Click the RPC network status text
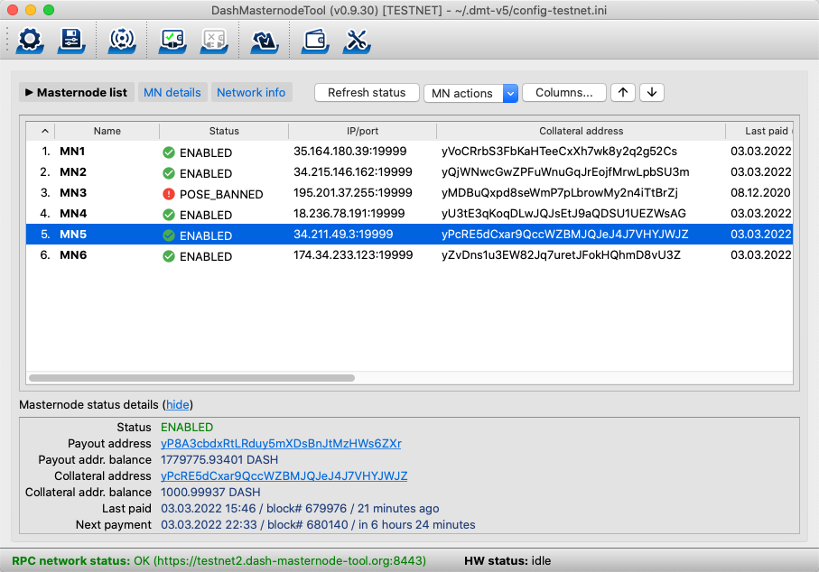This screenshot has height=572, width=819. [x=219, y=561]
